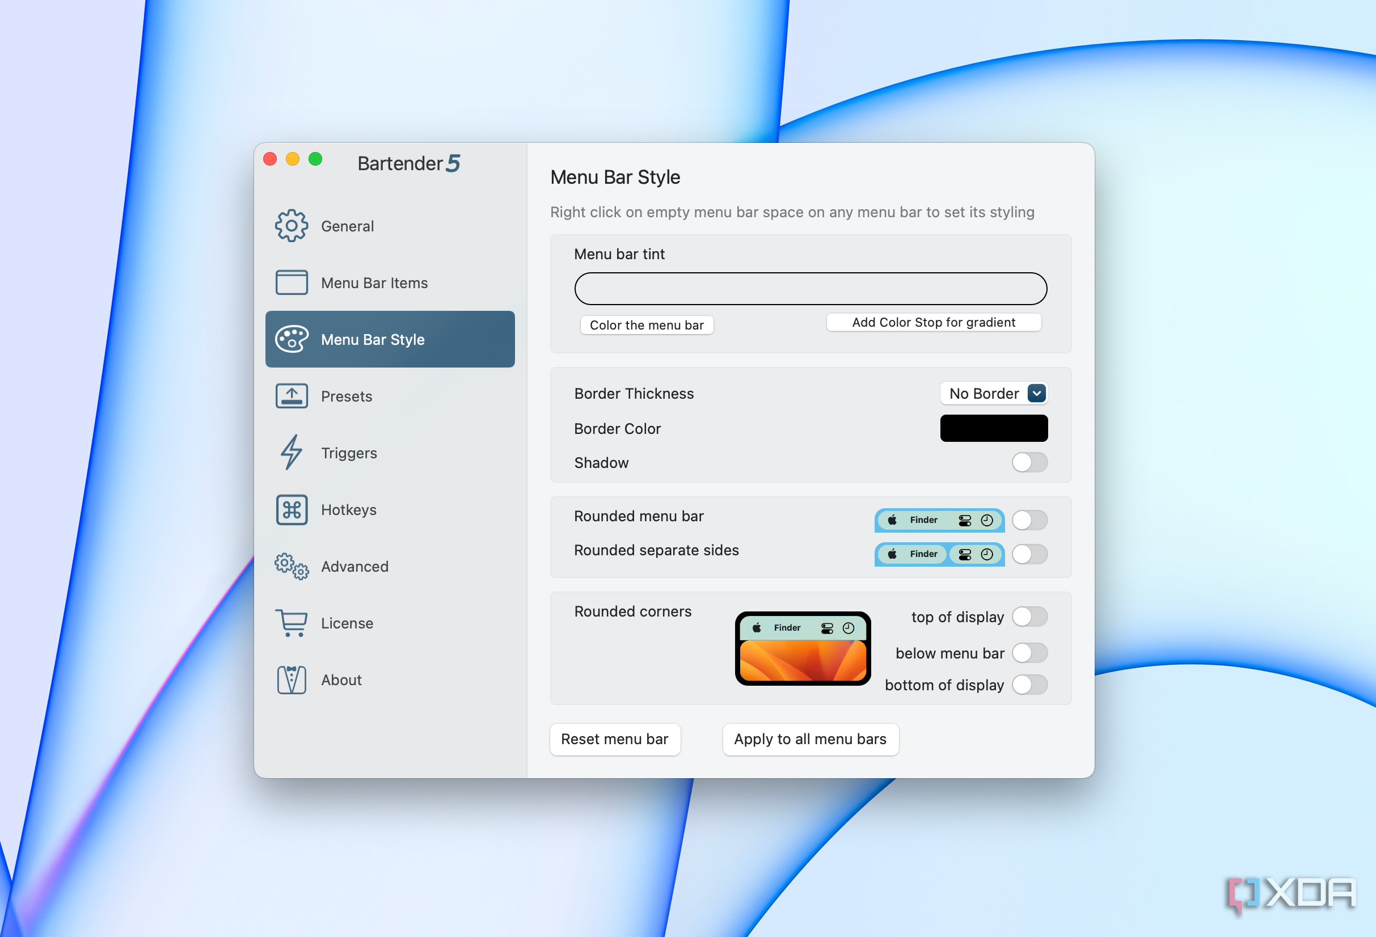Viewport: 1376px width, 937px height.
Task: Click the General gear icon
Action: point(292,226)
